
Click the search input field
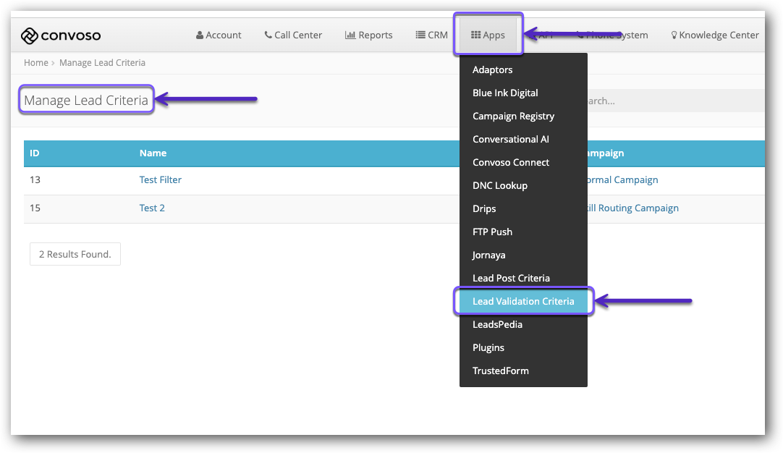point(676,101)
